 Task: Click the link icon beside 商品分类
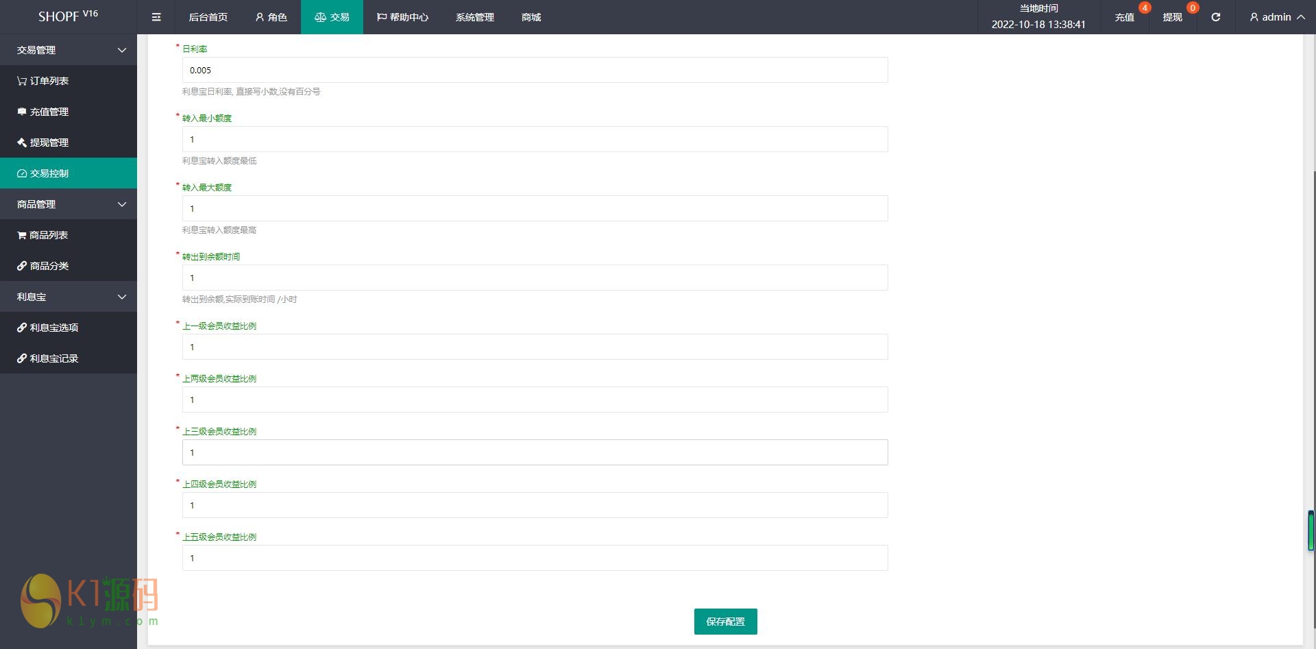tap(22, 266)
